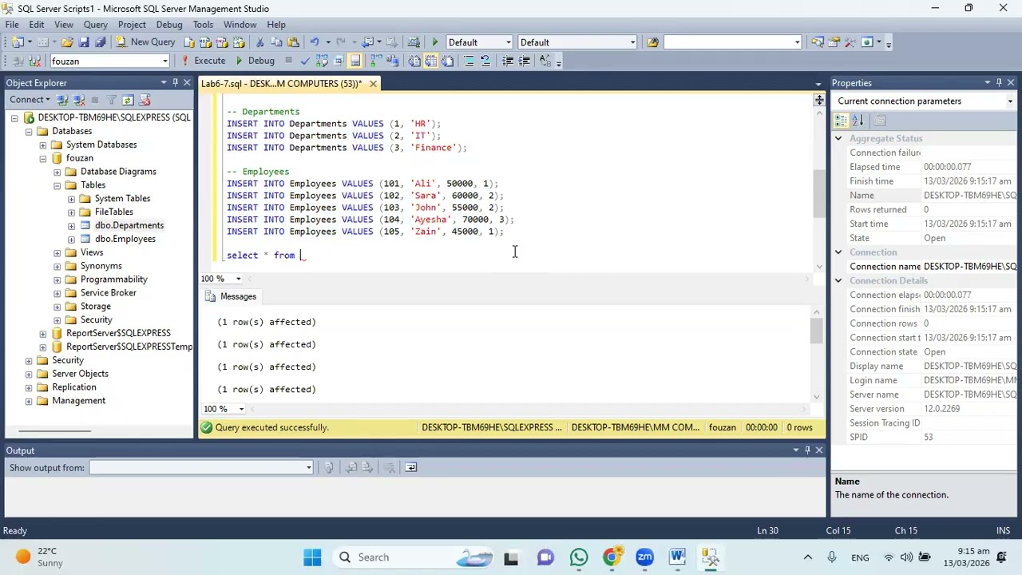Switch to the Messages results tab
The image size is (1022, 575).
pos(231,296)
